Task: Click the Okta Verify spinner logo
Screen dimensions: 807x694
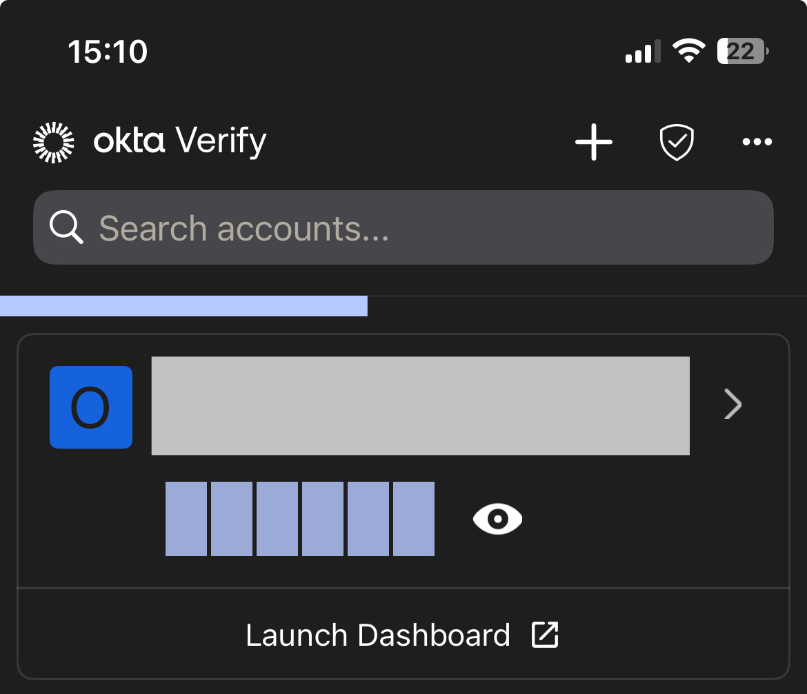Action: tap(53, 141)
